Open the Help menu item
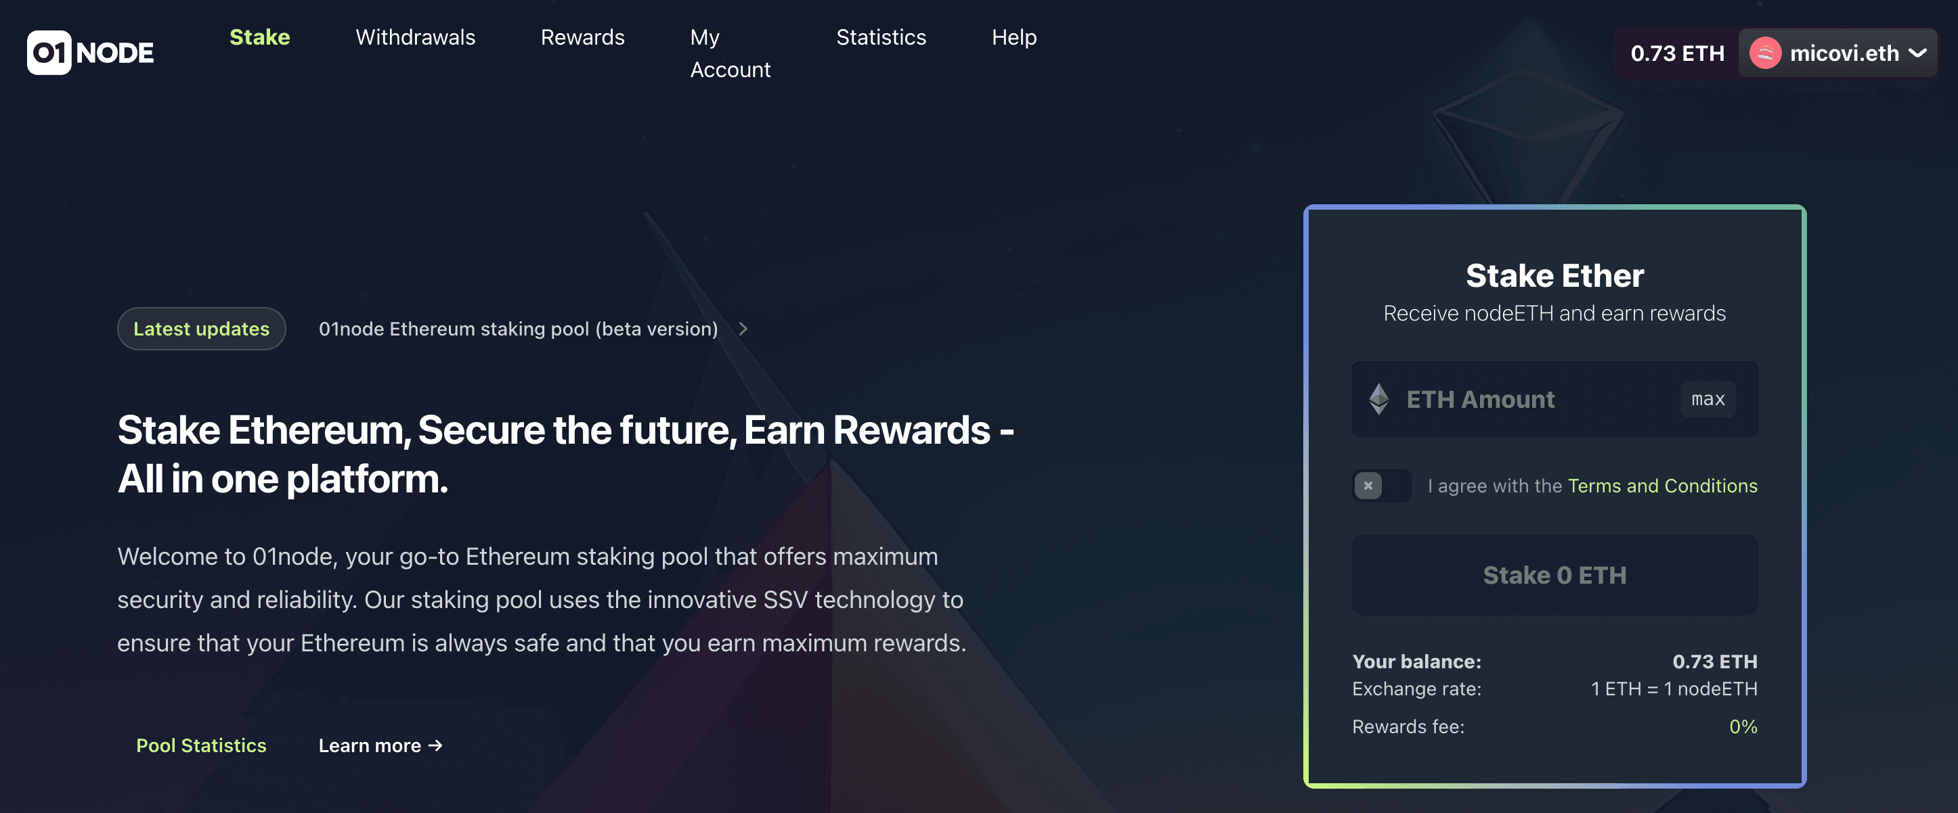This screenshot has width=1958, height=813. [x=1014, y=37]
